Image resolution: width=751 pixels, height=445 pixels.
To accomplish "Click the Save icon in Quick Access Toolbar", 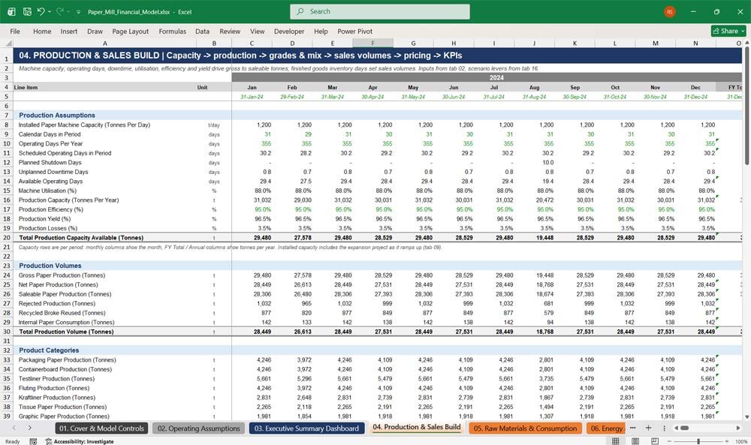I will coord(27,11).
